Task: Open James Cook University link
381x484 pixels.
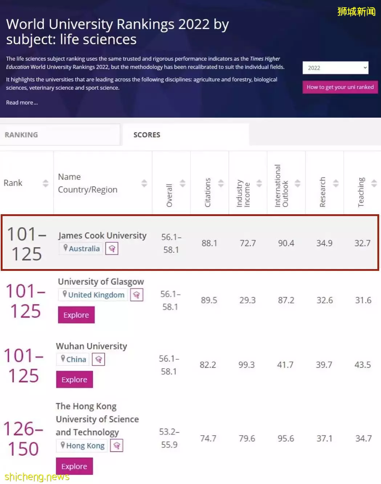Action: [x=102, y=236]
